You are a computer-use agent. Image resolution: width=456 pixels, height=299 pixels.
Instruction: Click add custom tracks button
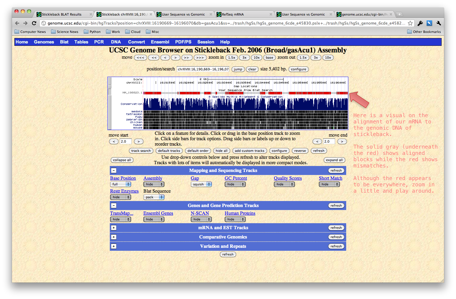click(x=250, y=151)
